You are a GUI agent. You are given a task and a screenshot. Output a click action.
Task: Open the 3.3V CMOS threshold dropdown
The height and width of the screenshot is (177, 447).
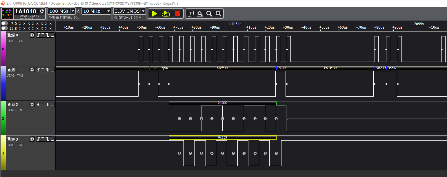143,11
